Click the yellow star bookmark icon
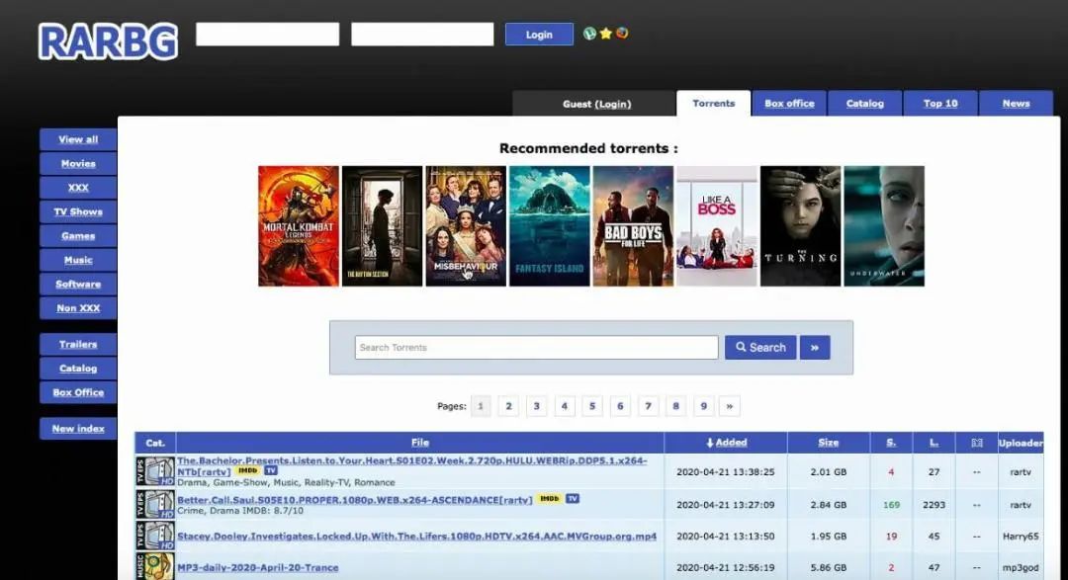Viewport: 1068px width, 580px height. (x=605, y=34)
